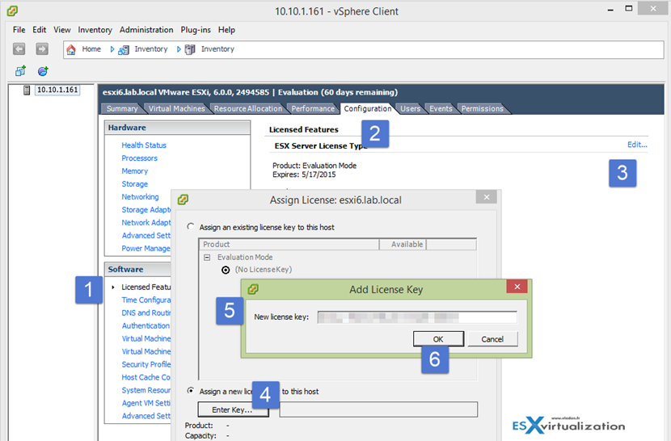
Task: Collapse the Evaluation Mode tree node
Action: tap(207, 257)
